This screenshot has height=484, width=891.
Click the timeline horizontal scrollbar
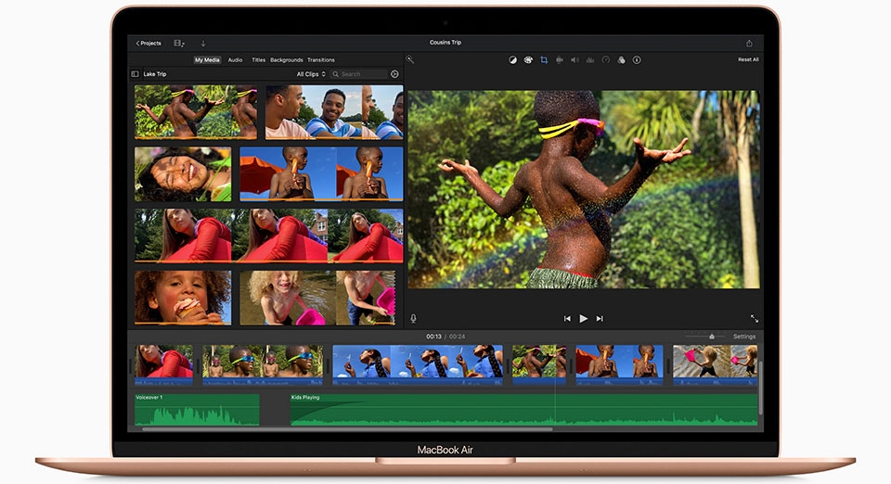click(x=346, y=429)
